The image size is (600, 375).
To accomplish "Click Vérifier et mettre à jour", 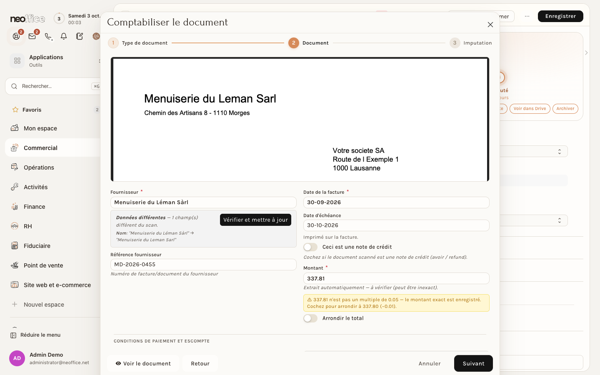I will (x=255, y=220).
